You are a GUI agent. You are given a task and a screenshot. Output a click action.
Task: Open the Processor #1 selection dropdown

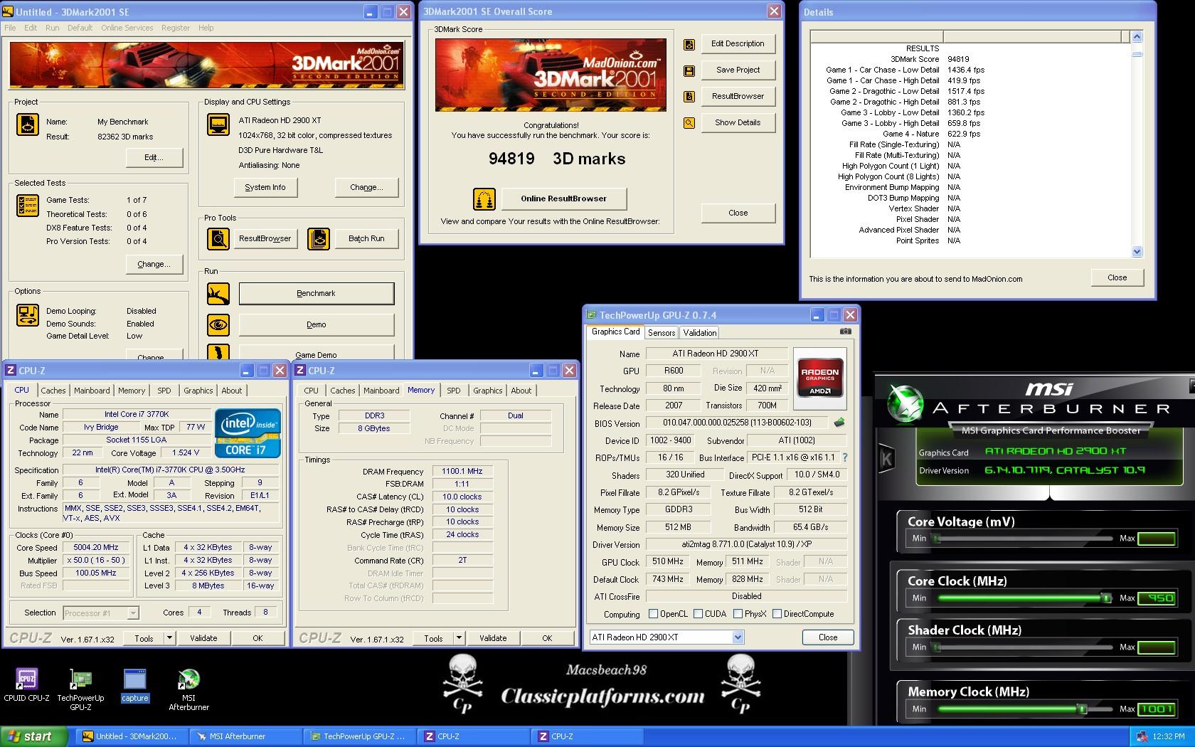[x=132, y=613]
